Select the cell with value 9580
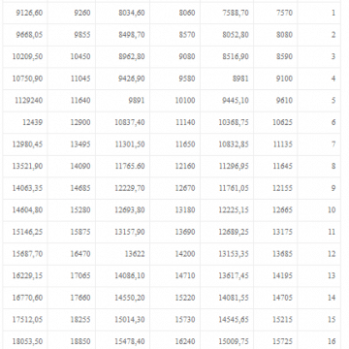 (x=174, y=79)
